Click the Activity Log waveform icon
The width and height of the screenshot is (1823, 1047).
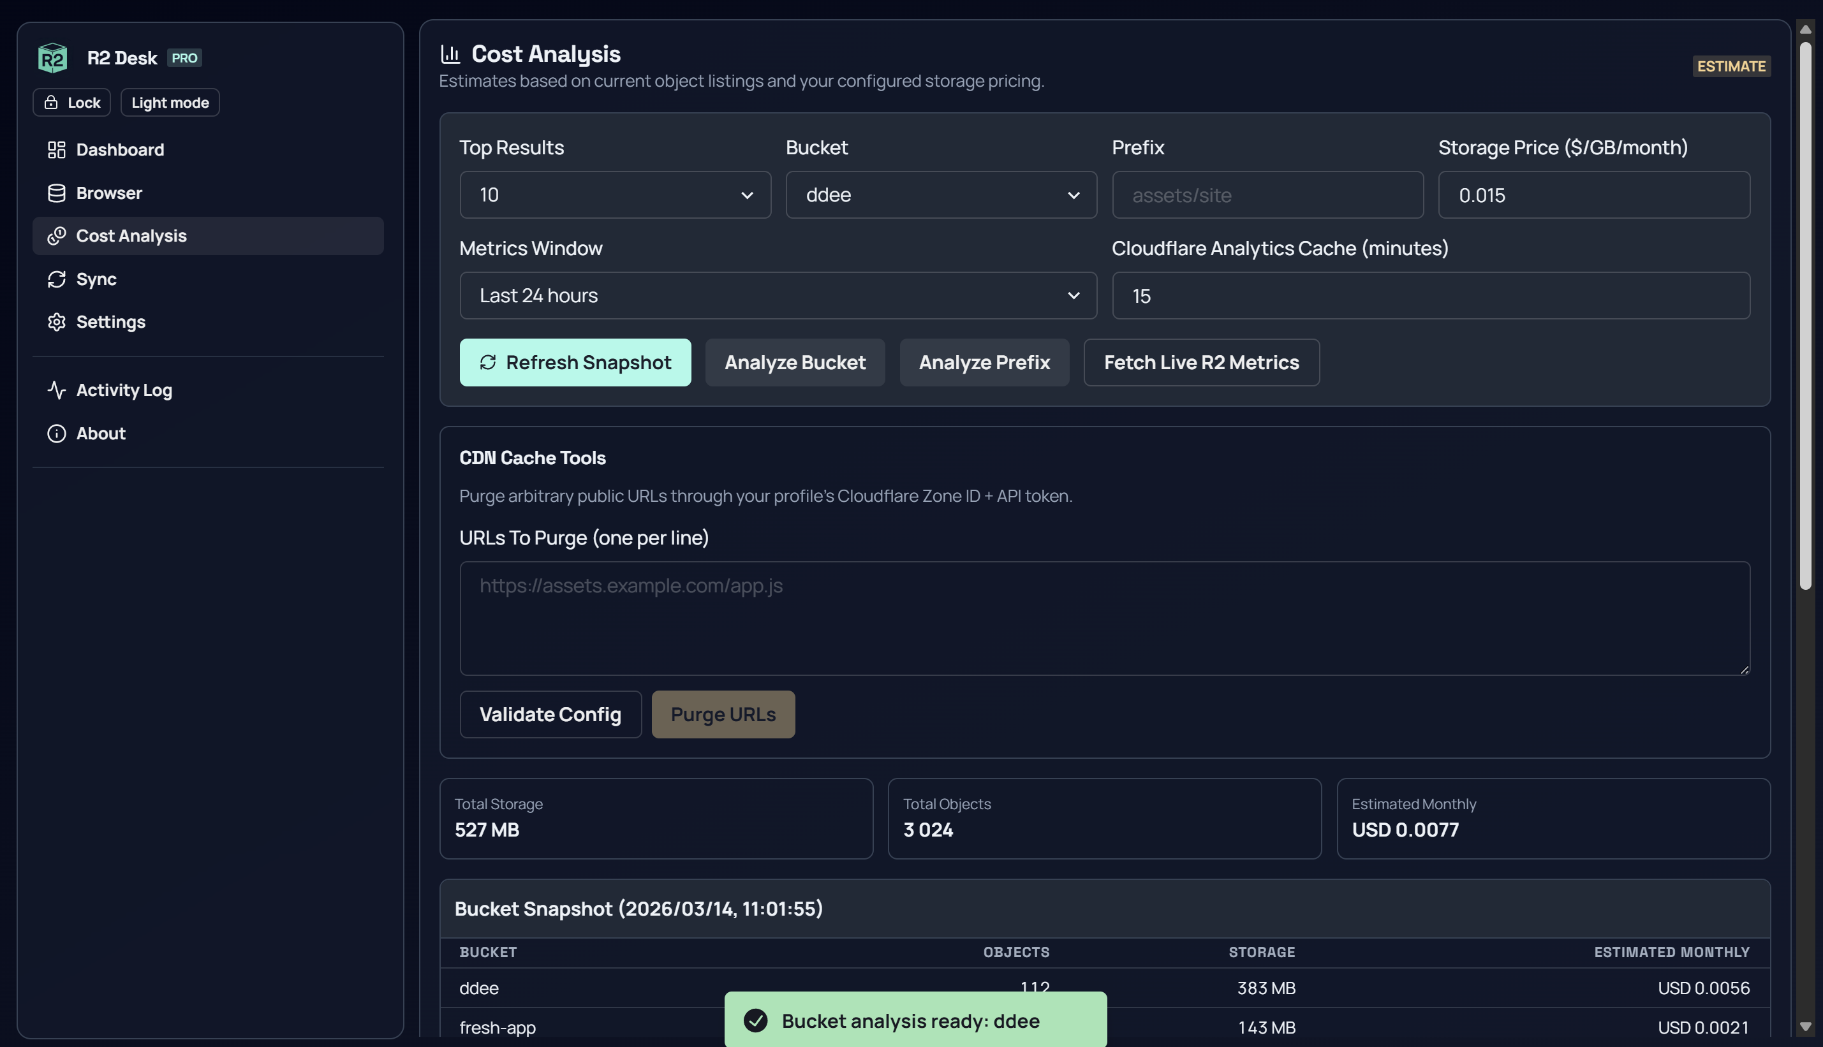pos(57,390)
